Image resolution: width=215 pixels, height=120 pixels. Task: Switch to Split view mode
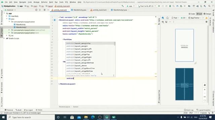199,14
